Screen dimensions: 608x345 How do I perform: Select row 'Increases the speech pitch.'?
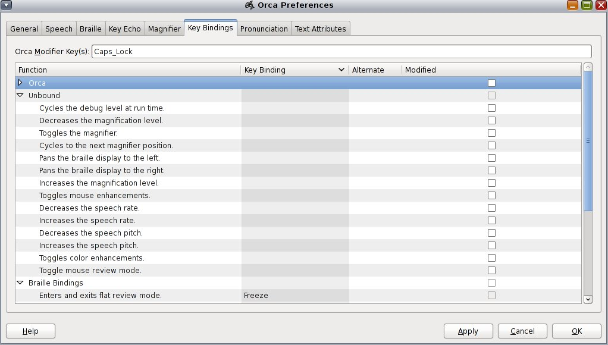(299, 246)
